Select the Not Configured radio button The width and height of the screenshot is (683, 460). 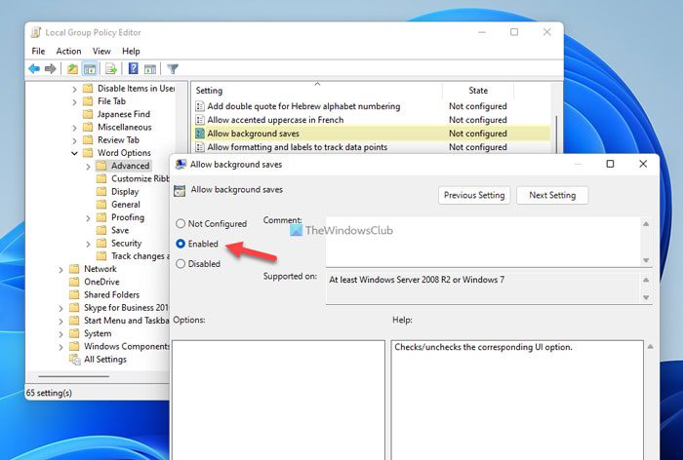point(181,224)
